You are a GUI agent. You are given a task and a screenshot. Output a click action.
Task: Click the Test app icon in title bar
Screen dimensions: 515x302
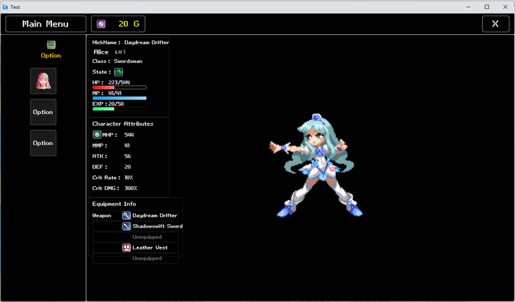click(5, 7)
